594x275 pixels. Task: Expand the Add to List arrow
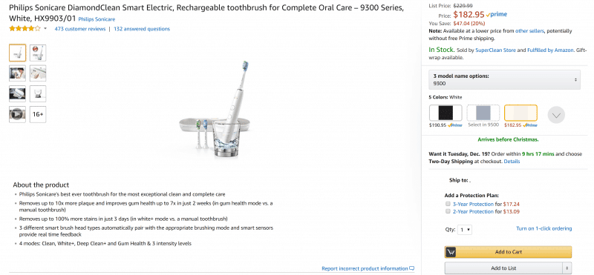[x=567, y=268]
